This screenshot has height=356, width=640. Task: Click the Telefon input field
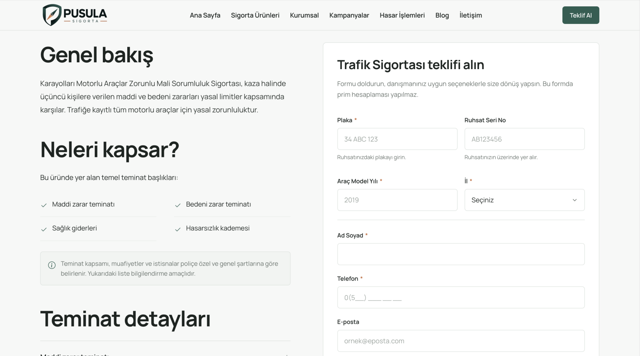point(461,297)
